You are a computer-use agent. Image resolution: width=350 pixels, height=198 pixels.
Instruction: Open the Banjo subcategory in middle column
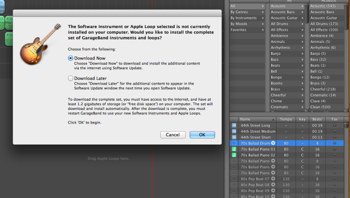pos(287,53)
